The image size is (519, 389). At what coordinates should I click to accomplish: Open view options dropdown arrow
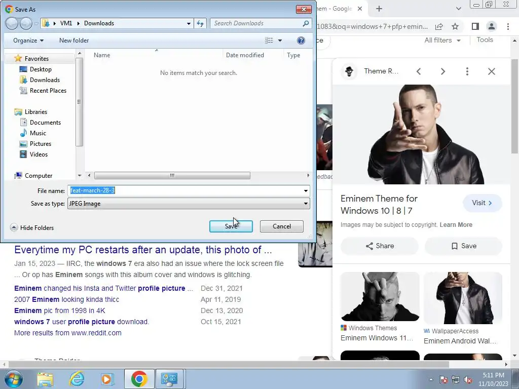tap(280, 41)
